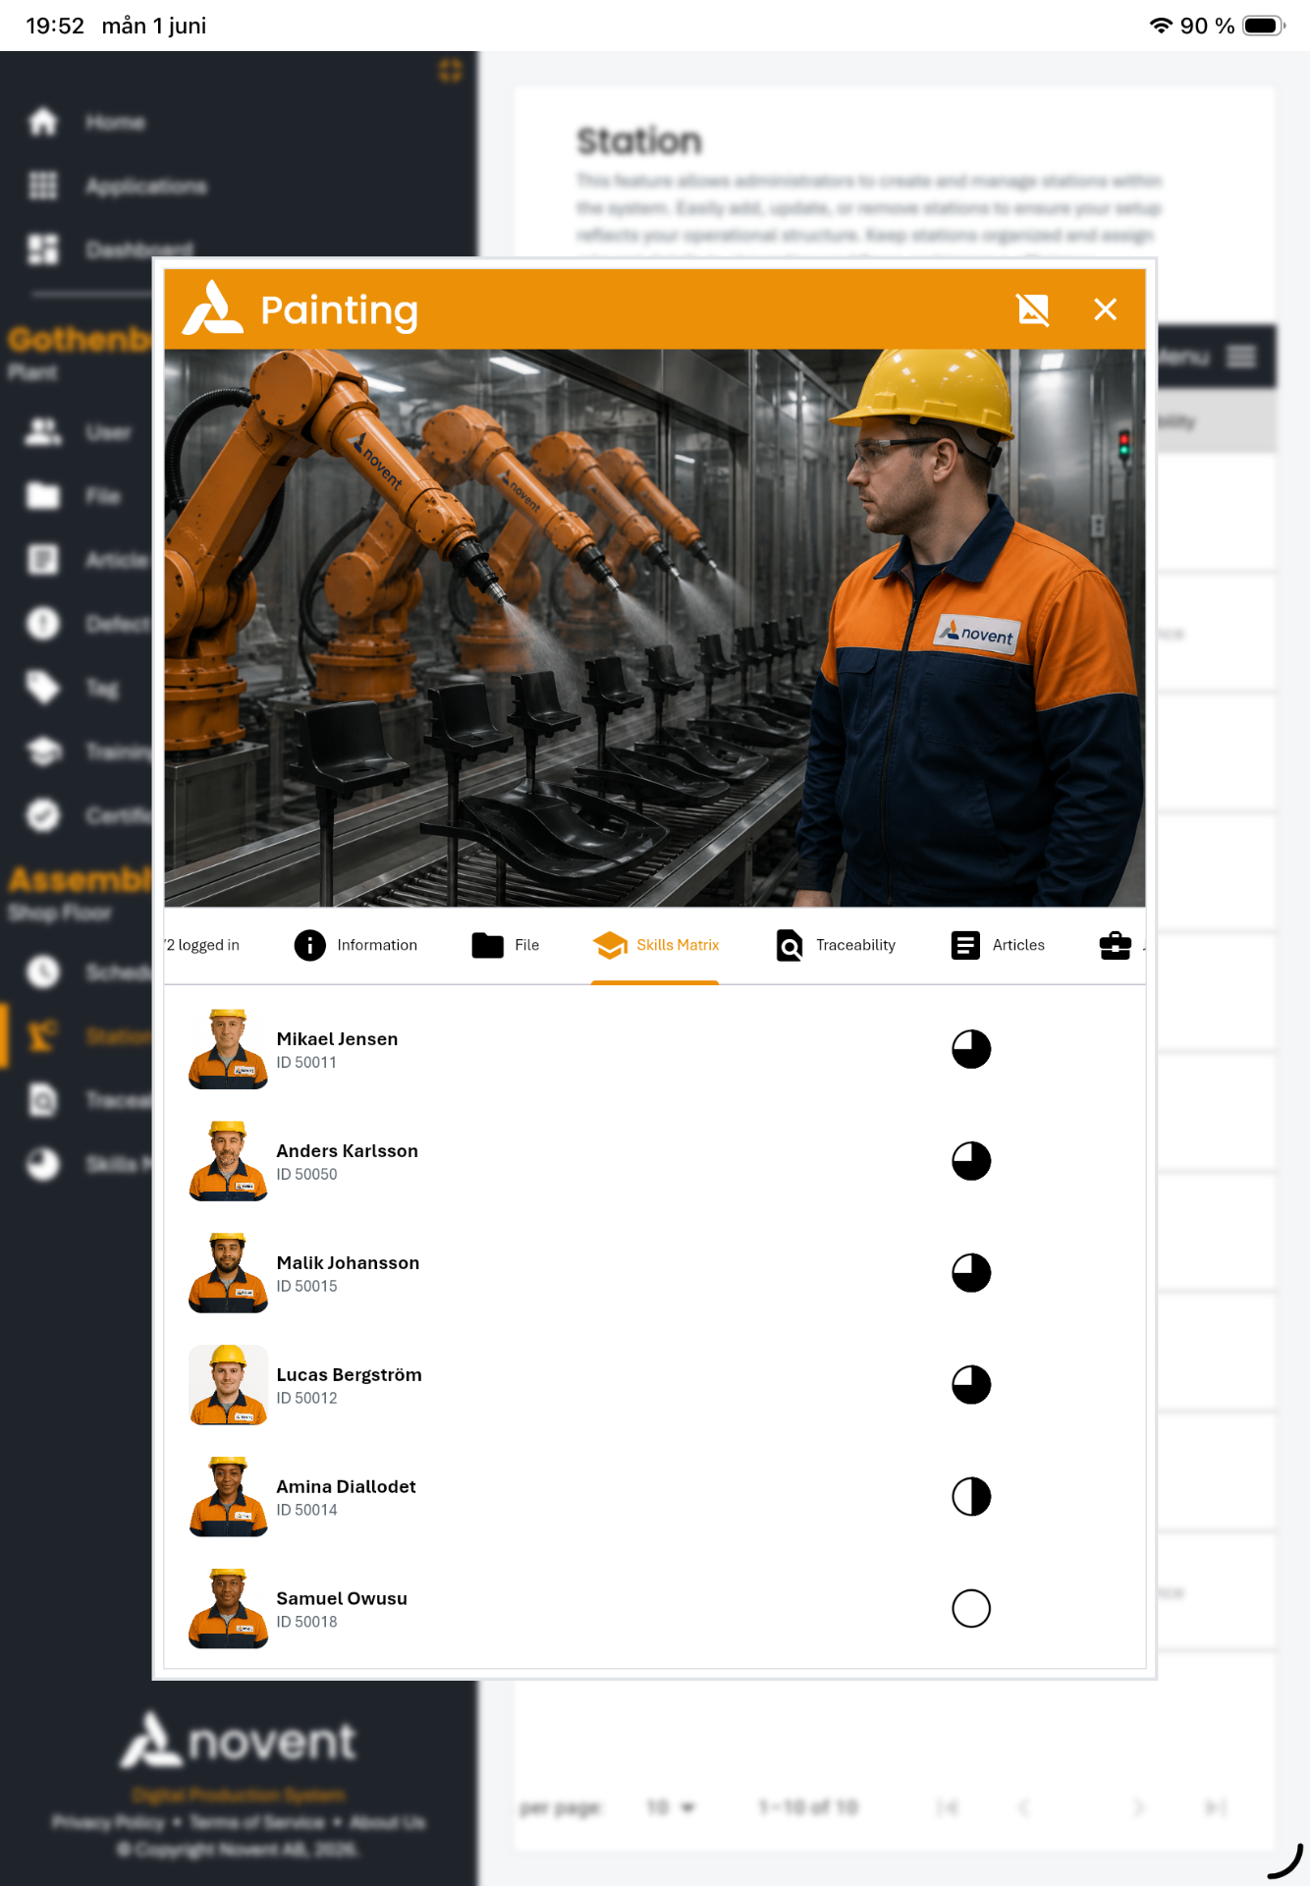Image resolution: width=1310 pixels, height=1886 pixels.
Task: Select the name Anders Karlsson
Action: click(x=347, y=1151)
